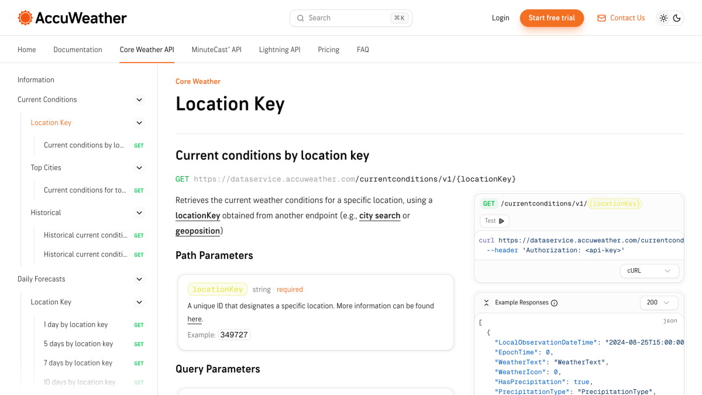Click the Test play arrow icon

tap(501, 221)
